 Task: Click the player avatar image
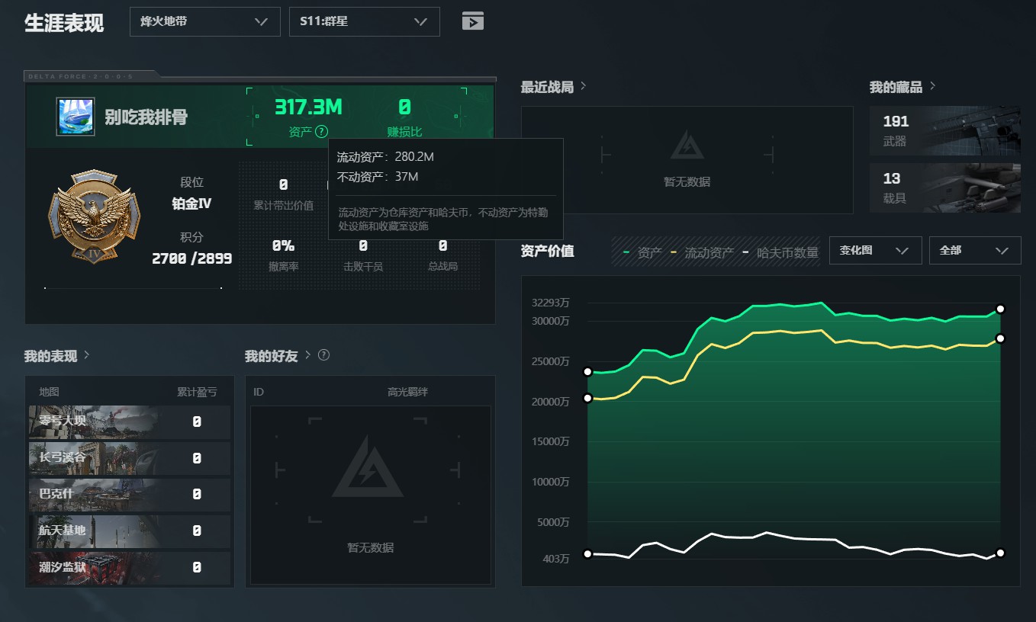[76, 117]
